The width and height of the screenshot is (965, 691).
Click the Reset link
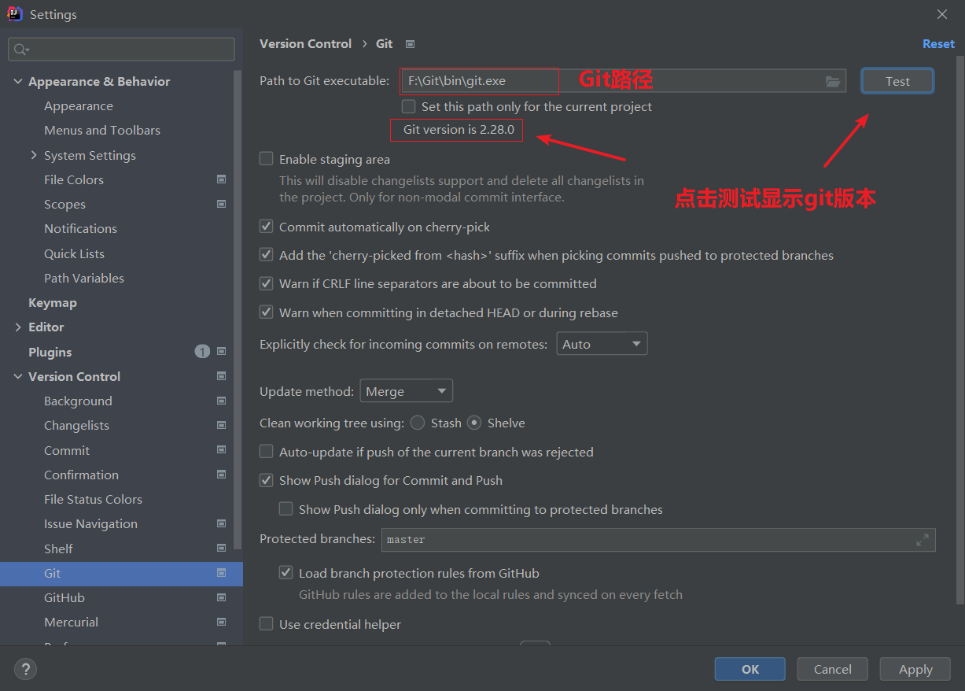[x=937, y=44]
